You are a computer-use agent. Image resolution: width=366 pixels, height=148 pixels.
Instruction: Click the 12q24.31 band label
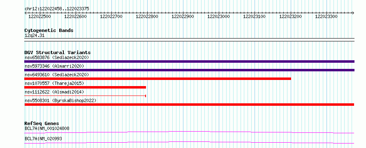[x=35, y=36]
